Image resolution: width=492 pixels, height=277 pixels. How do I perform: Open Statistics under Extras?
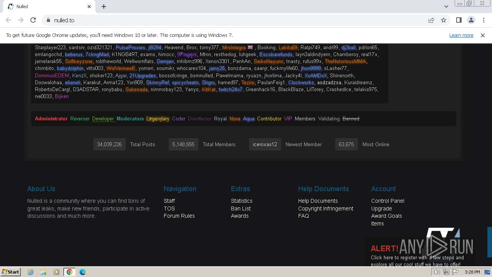(x=242, y=201)
